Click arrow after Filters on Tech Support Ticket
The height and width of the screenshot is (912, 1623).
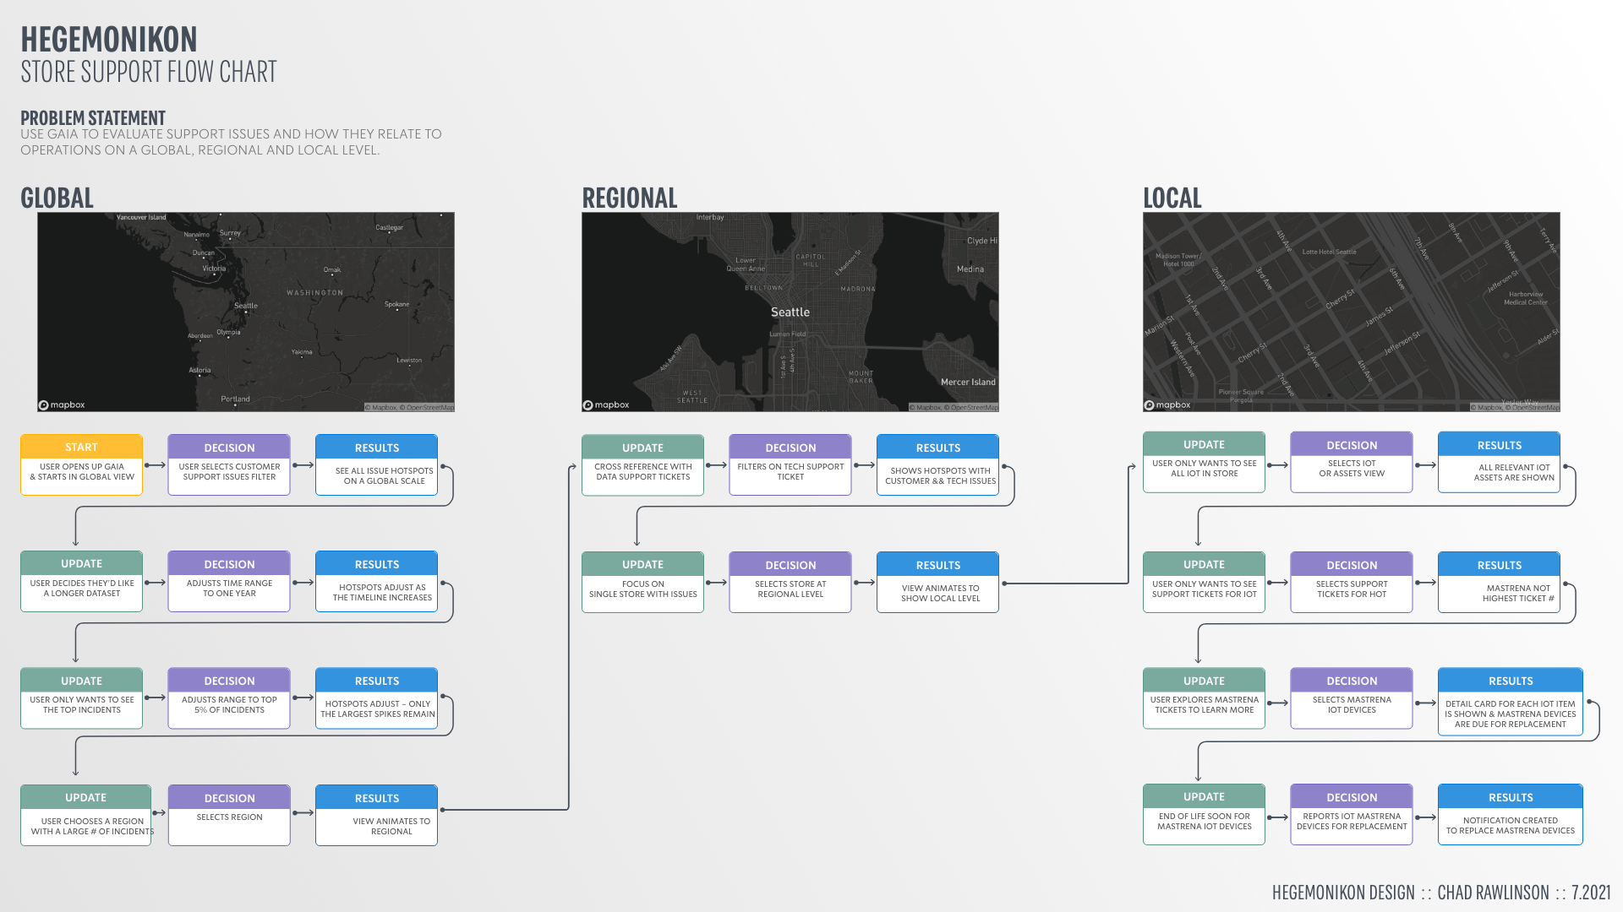pos(864,465)
